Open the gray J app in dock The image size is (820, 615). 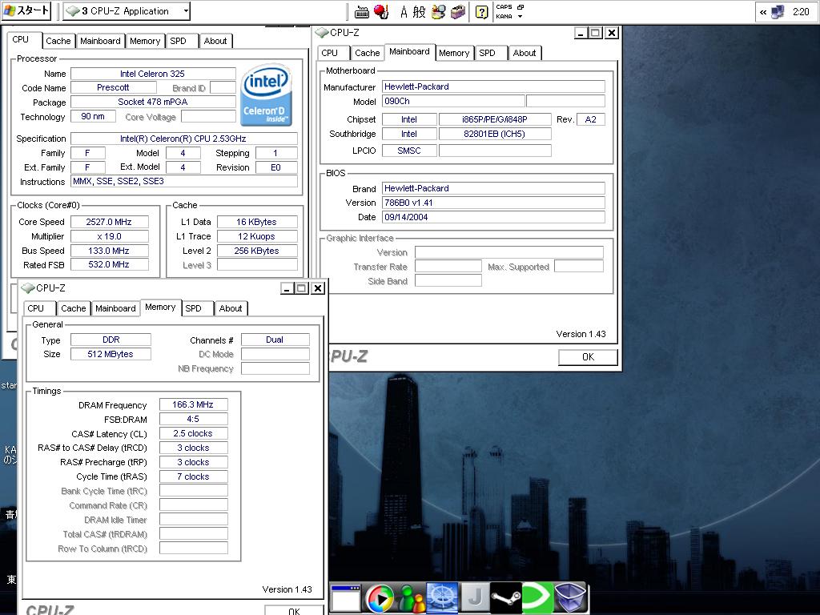point(475,597)
